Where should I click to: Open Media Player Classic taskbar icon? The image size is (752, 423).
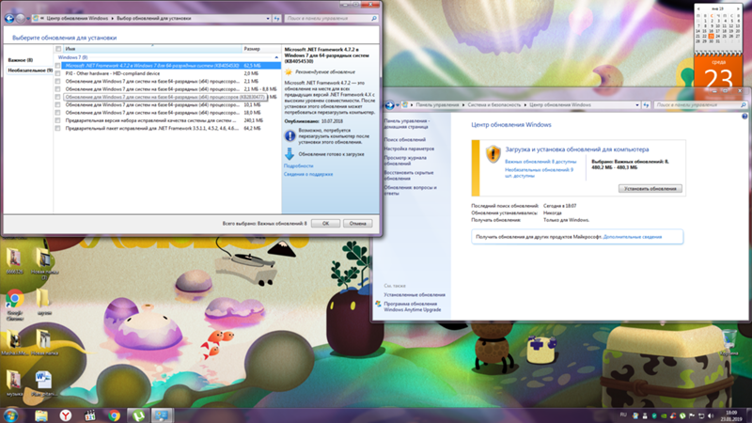tap(89, 415)
